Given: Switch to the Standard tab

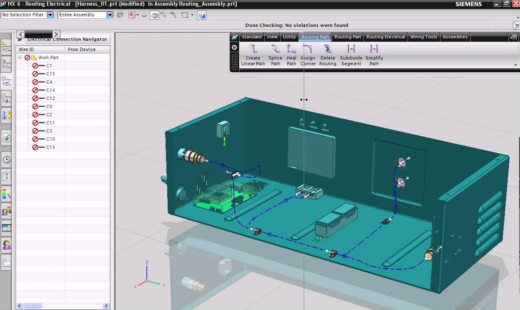Looking at the screenshot, I should [x=251, y=37].
